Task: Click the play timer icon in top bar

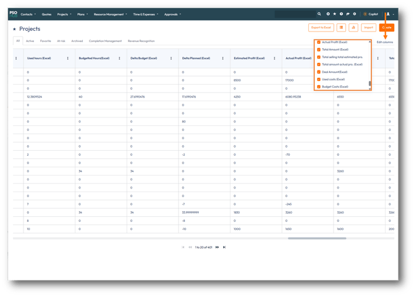Action: 355,14
